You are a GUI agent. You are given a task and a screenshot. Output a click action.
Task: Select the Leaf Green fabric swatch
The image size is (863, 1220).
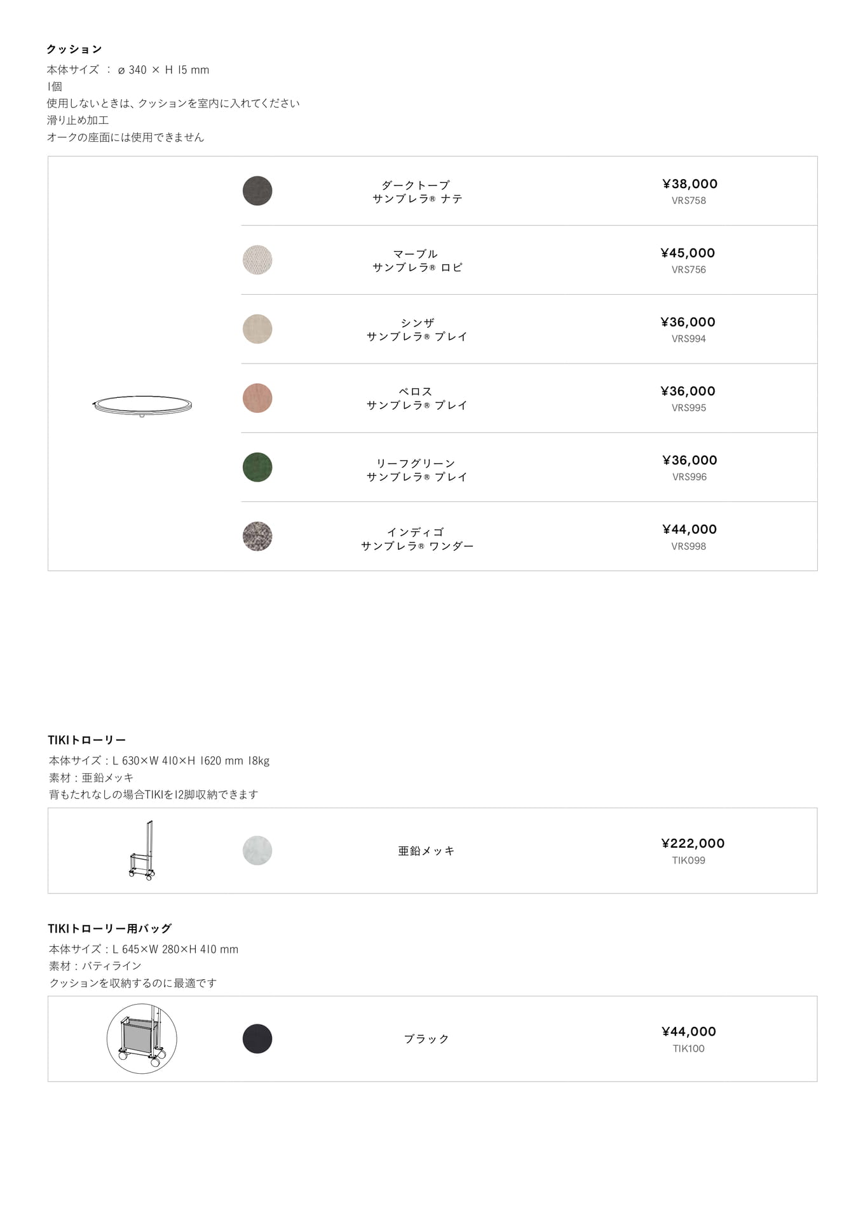tap(257, 467)
